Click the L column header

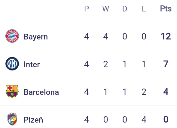pyautogui.click(x=144, y=9)
